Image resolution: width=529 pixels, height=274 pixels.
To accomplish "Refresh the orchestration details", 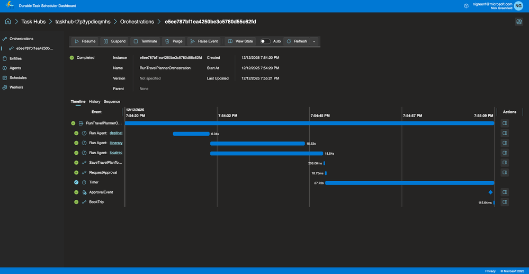I will click(297, 41).
